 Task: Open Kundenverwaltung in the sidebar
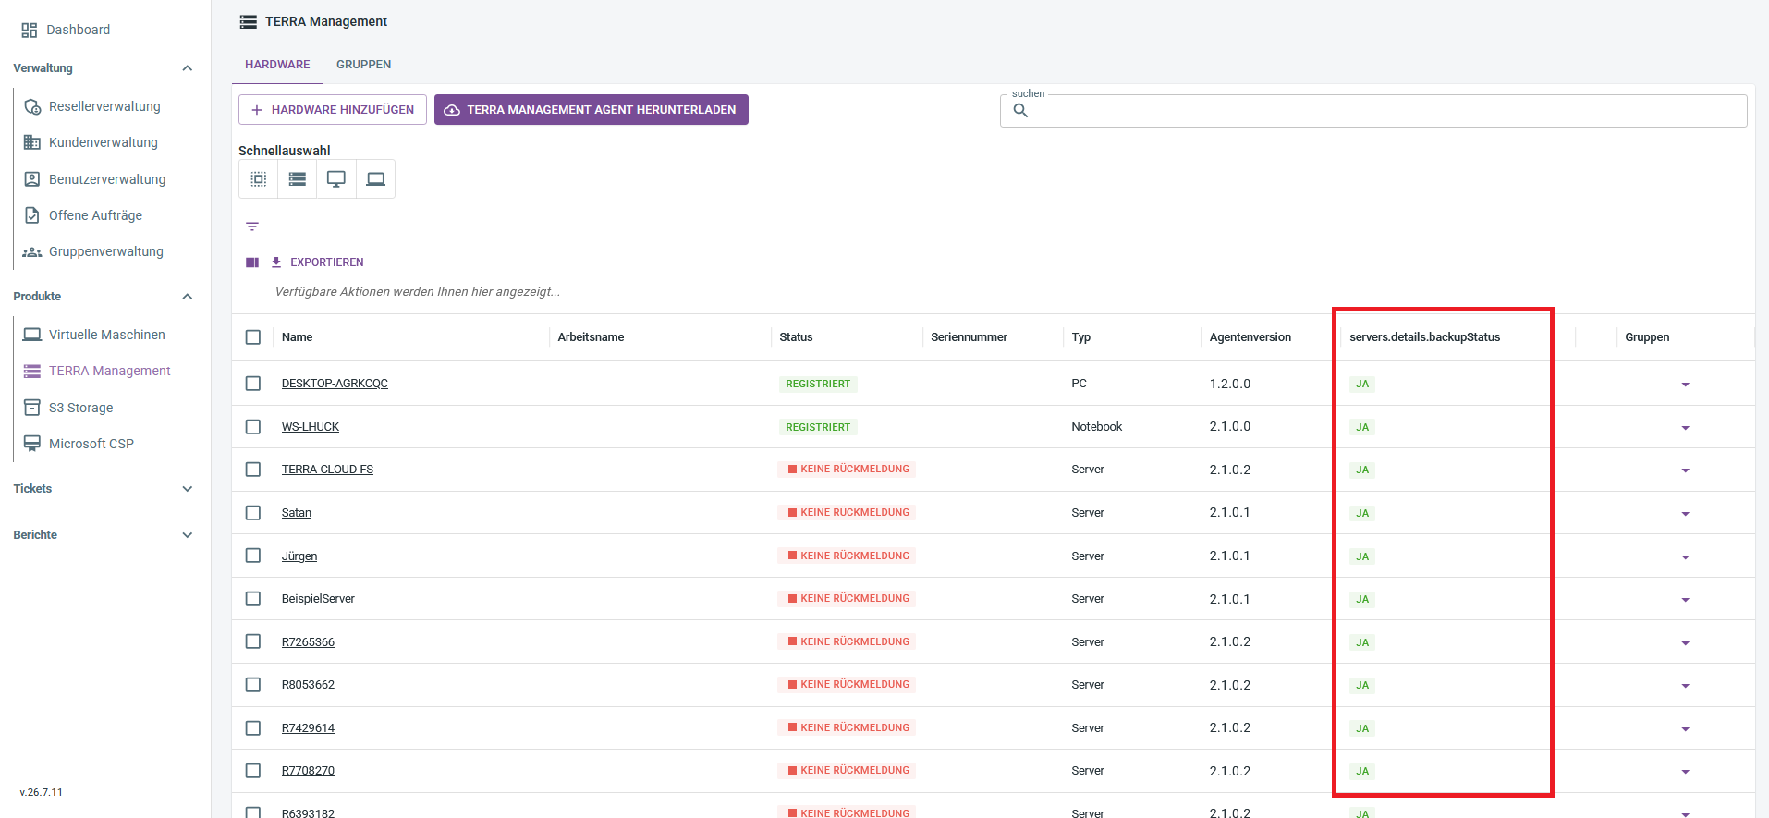click(x=103, y=142)
